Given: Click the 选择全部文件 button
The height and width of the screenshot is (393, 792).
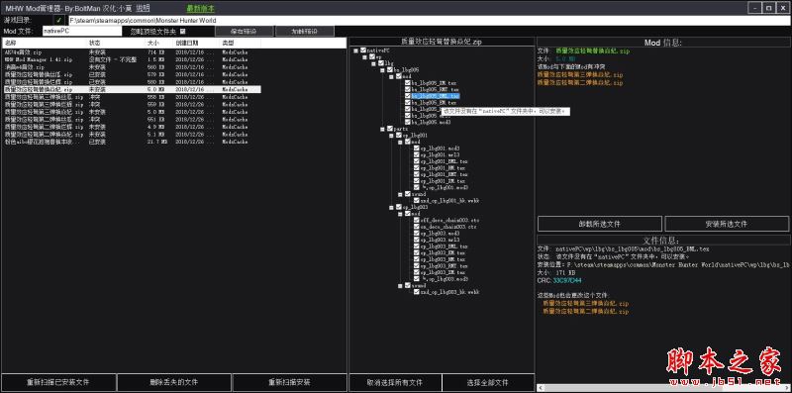Looking at the screenshot, I should [x=488, y=382].
